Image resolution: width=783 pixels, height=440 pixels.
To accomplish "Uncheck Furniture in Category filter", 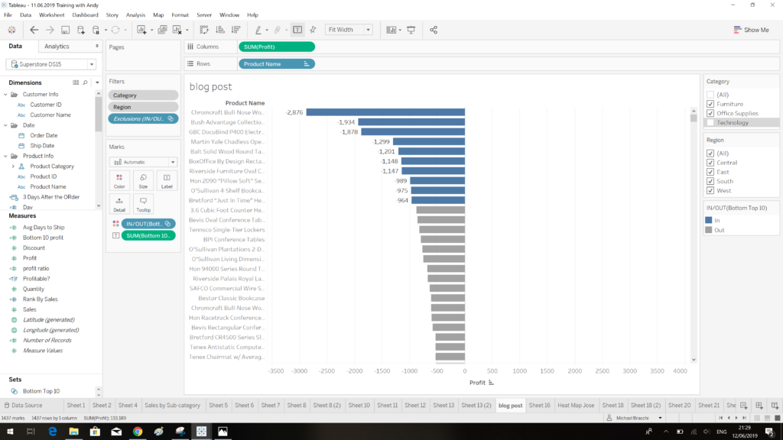I will (x=710, y=104).
